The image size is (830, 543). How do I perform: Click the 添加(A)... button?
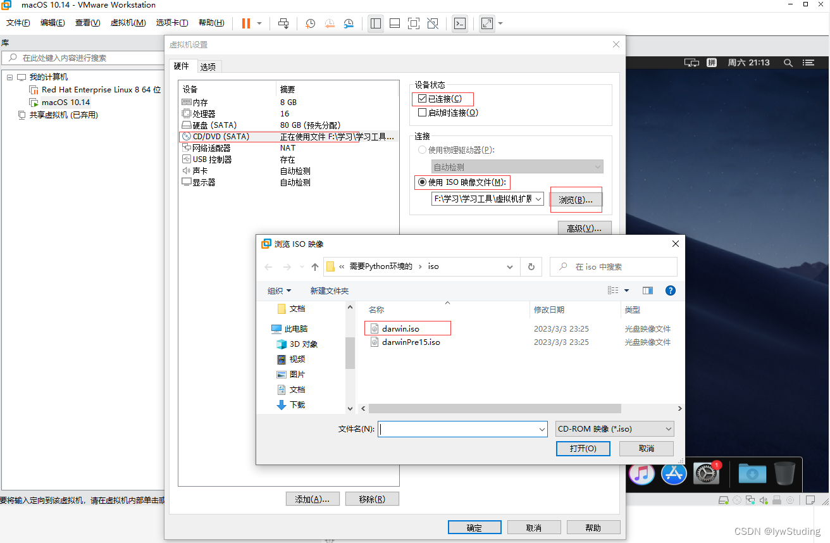313,499
